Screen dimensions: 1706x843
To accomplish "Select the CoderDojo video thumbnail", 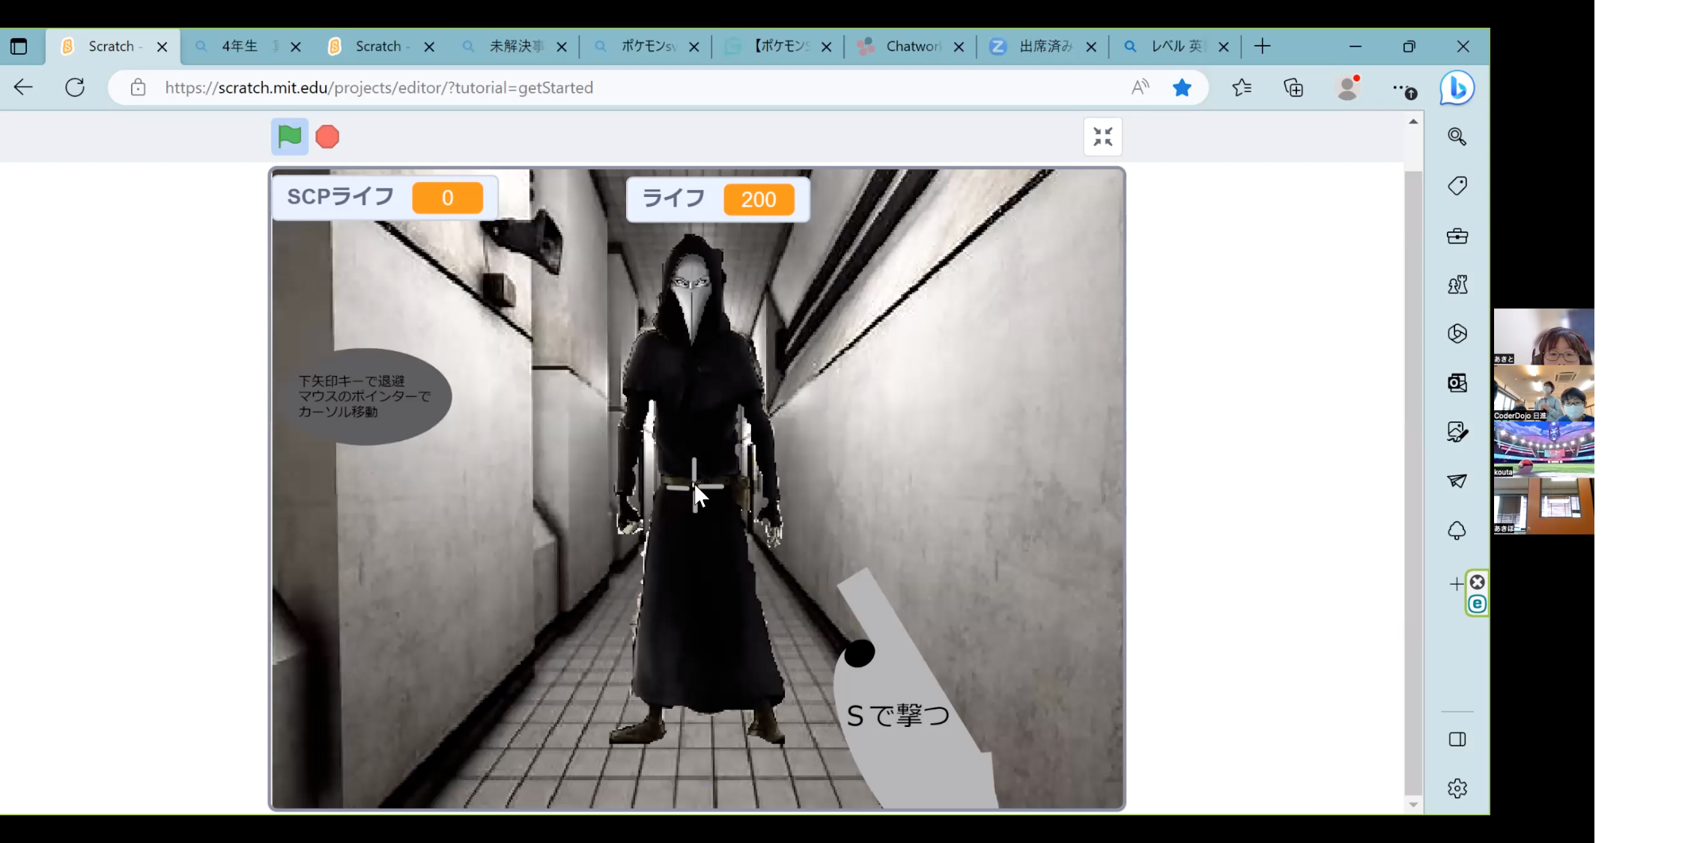I will click(1543, 393).
